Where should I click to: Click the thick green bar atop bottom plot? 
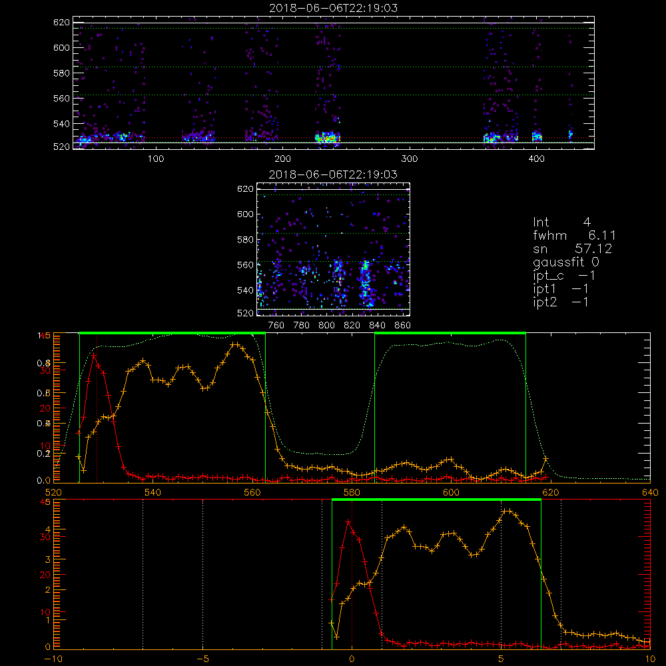[x=436, y=500]
